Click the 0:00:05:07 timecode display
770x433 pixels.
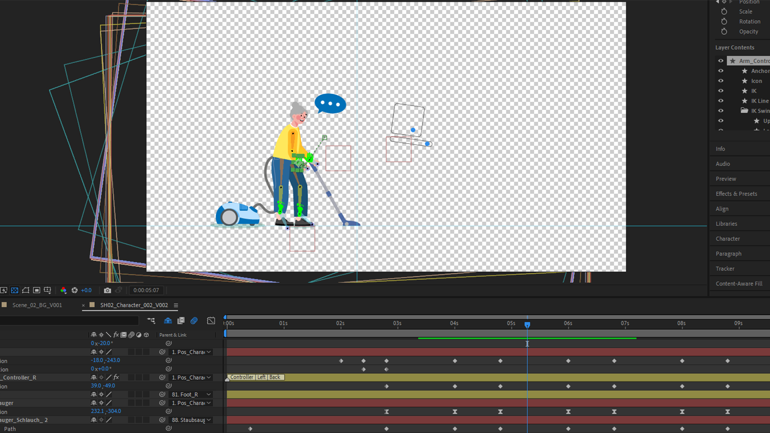point(146,290)
